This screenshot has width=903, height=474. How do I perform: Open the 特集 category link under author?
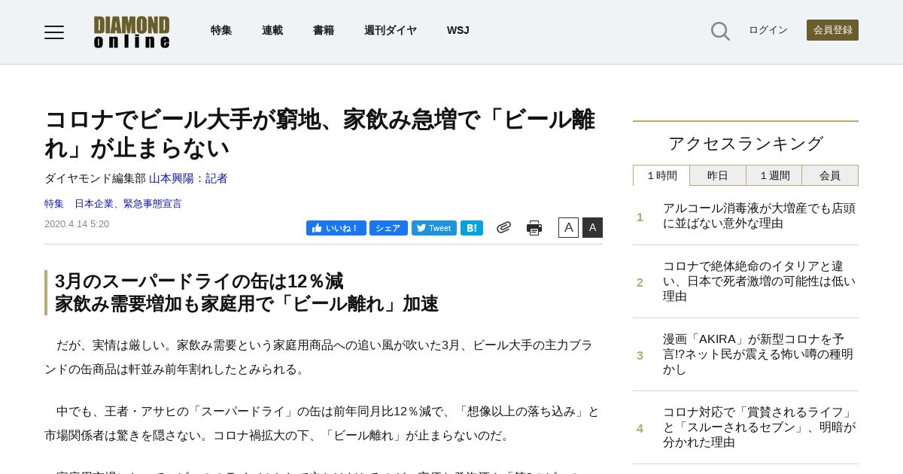(54, 203)
